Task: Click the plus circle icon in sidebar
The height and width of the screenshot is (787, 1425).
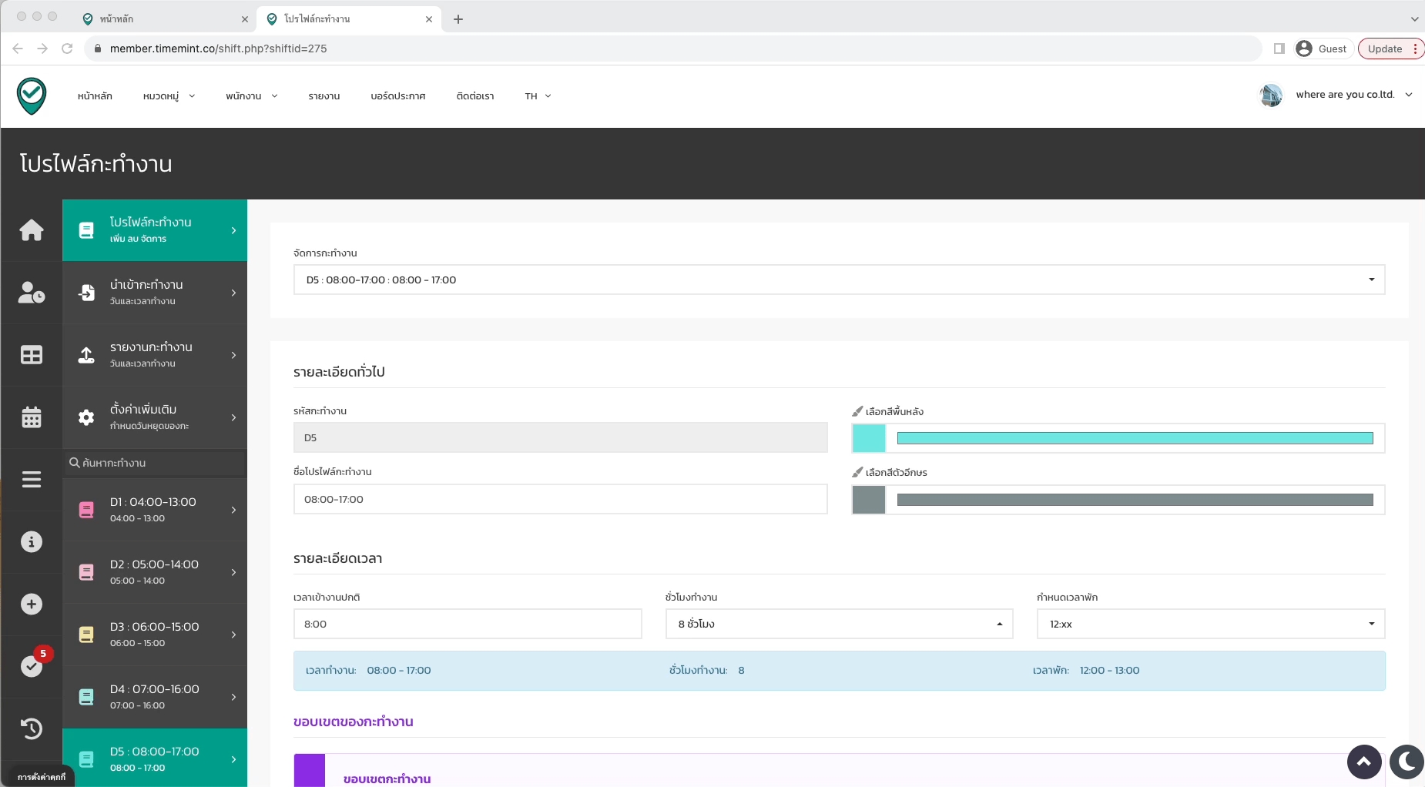Action: [x=32, y=604]
